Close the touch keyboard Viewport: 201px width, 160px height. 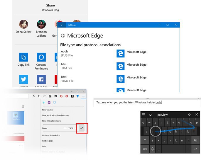pyautogui.click(x=197, y=114)
